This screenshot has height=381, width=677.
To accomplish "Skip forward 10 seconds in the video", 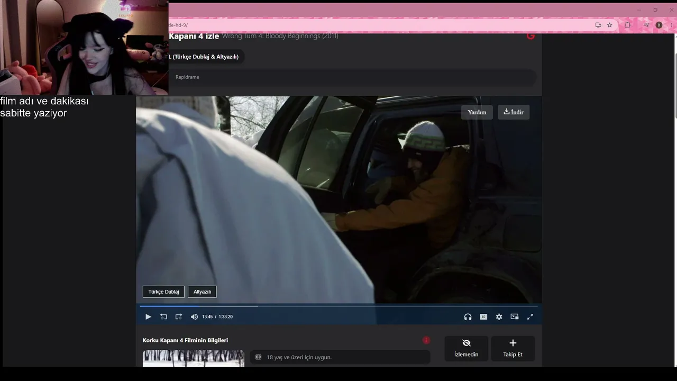I will coord(179,316).
